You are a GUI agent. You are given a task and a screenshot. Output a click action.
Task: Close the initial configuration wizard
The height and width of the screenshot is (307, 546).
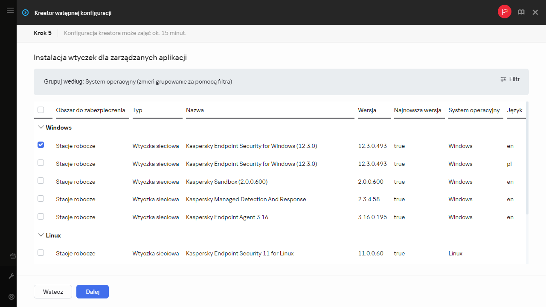click(535, 12)
